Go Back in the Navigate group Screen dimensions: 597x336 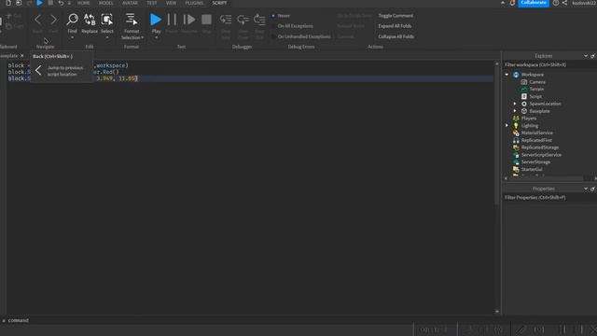point(37,19)
